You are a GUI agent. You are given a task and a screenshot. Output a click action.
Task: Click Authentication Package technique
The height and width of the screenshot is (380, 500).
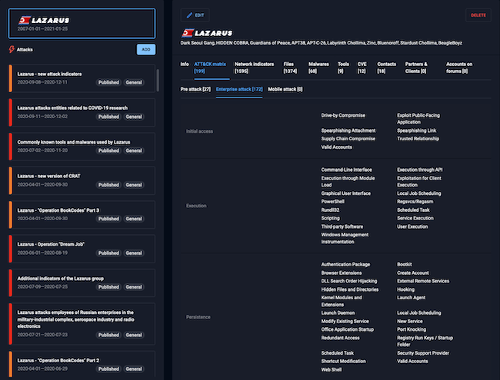pyautogui.click(x=345, y=265)
